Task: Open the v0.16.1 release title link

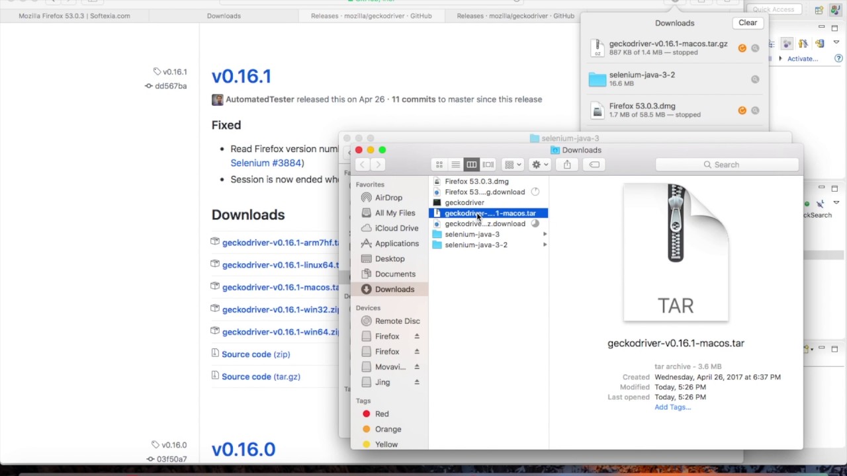Action: coord(242,77)
